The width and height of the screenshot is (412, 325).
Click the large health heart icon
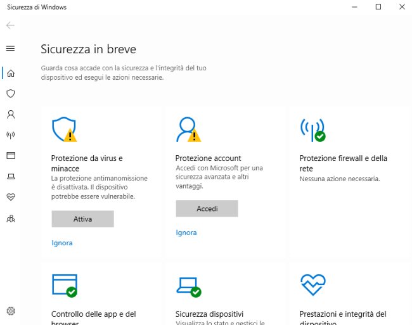coord(313,285)
